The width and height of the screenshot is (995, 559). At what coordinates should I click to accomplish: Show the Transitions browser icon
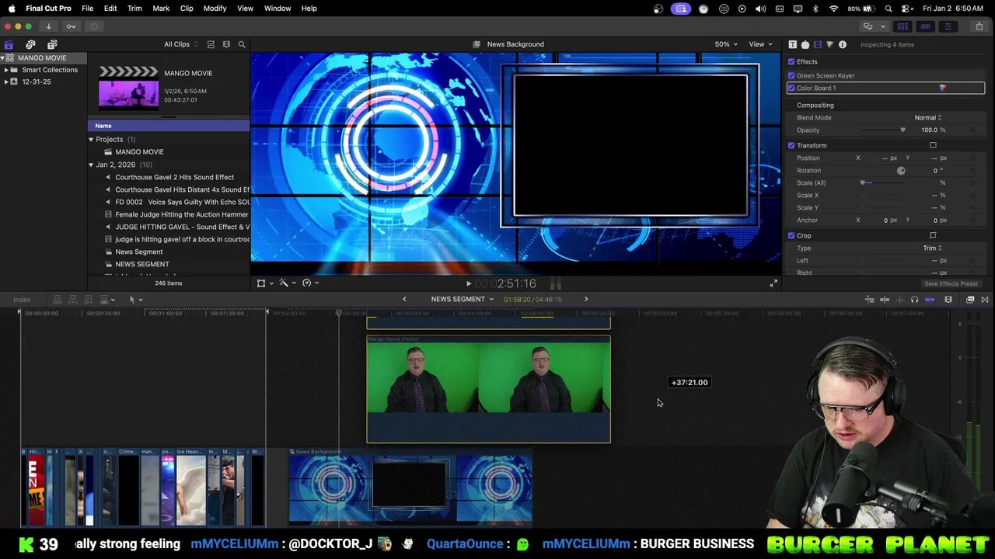(x=985, y=300)
